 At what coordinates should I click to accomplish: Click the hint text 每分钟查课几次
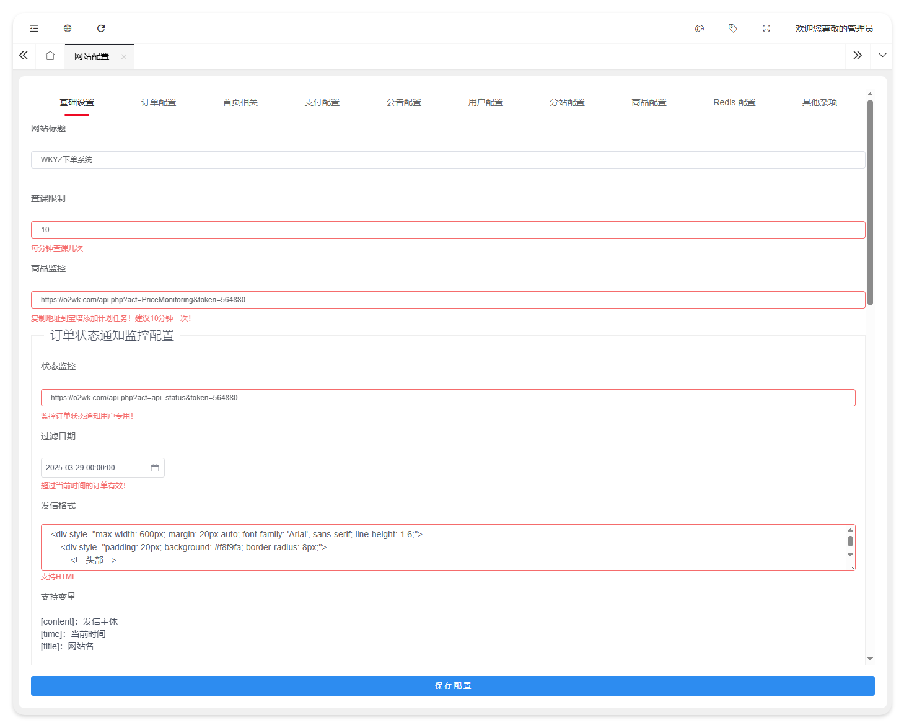(x=57, y=248)
